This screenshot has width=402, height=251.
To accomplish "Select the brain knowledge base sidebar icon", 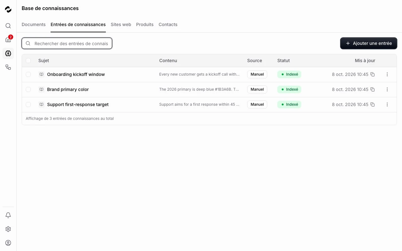I will tap(8, 53).
